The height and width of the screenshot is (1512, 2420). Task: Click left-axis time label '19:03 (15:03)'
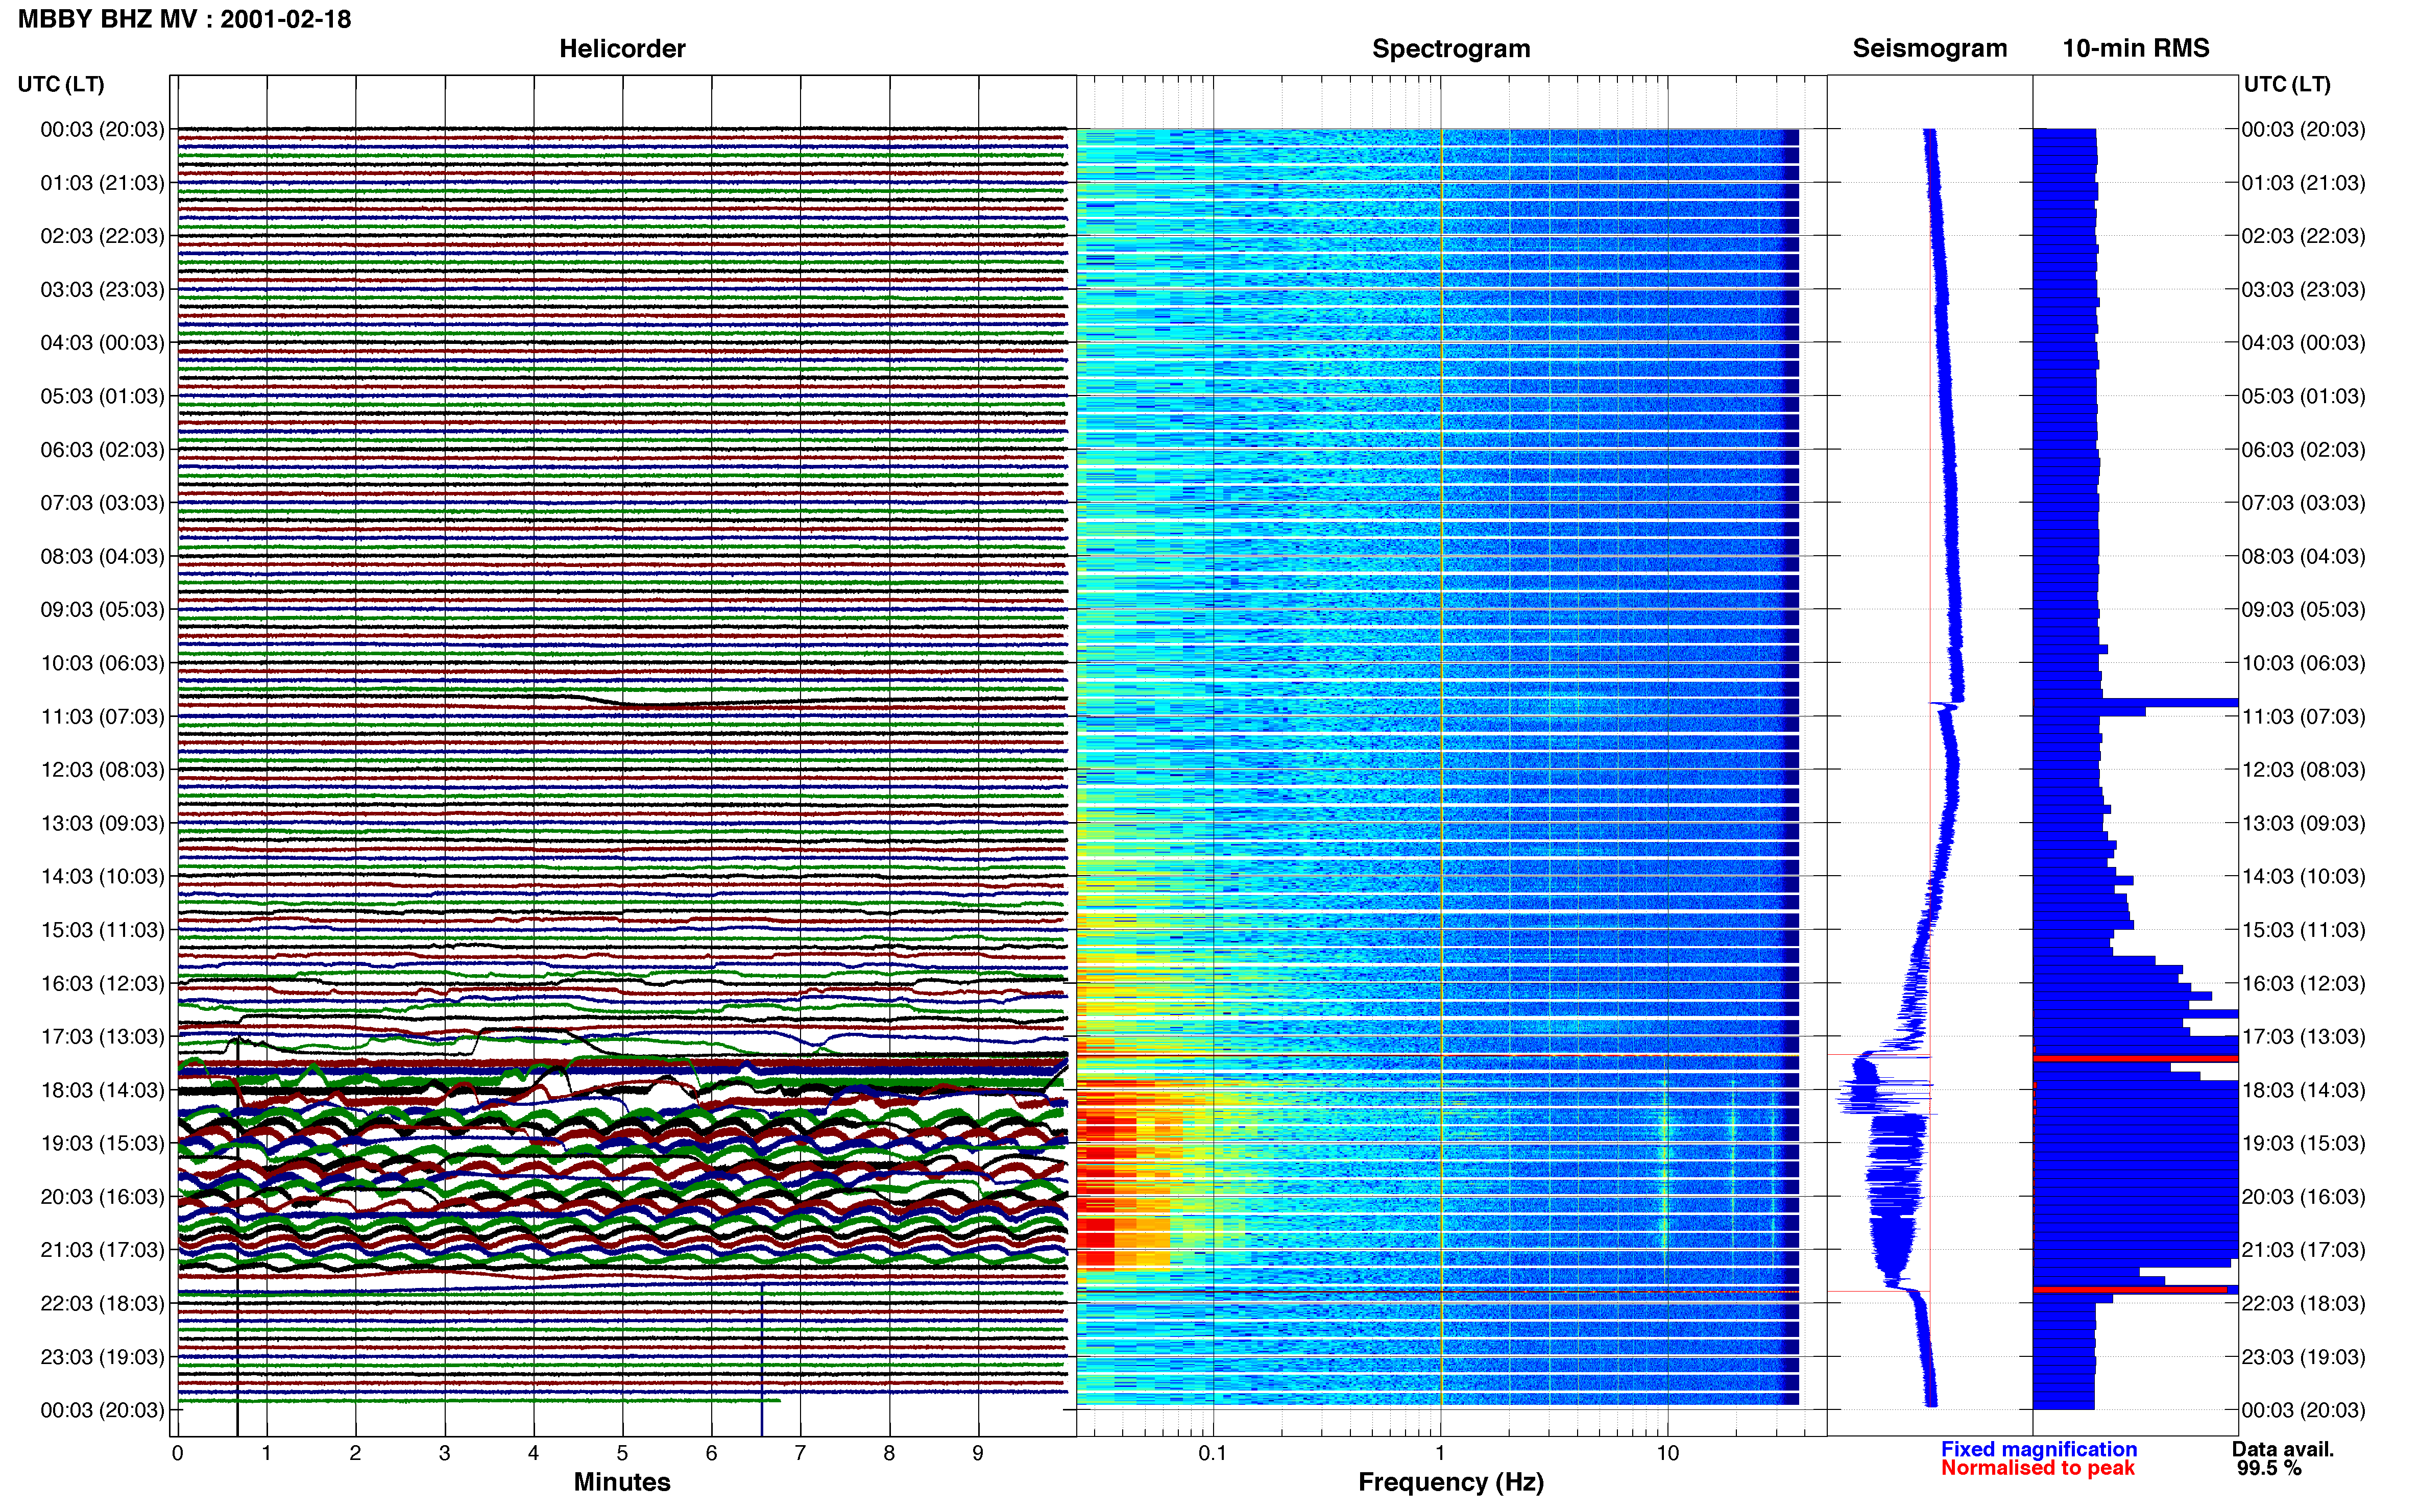[x=102, y=1143]
